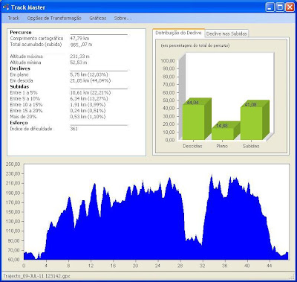Click the elevation profile peak near km 33
This screenshot has width=297, height=282.
(x=212, y=176)
